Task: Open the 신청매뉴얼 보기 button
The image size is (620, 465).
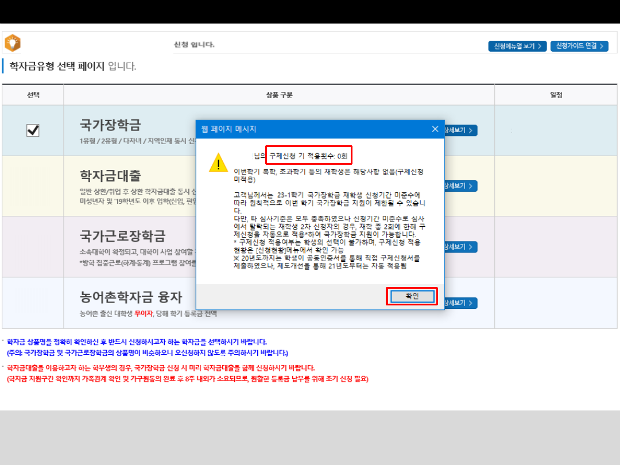Action: (517, 46)
